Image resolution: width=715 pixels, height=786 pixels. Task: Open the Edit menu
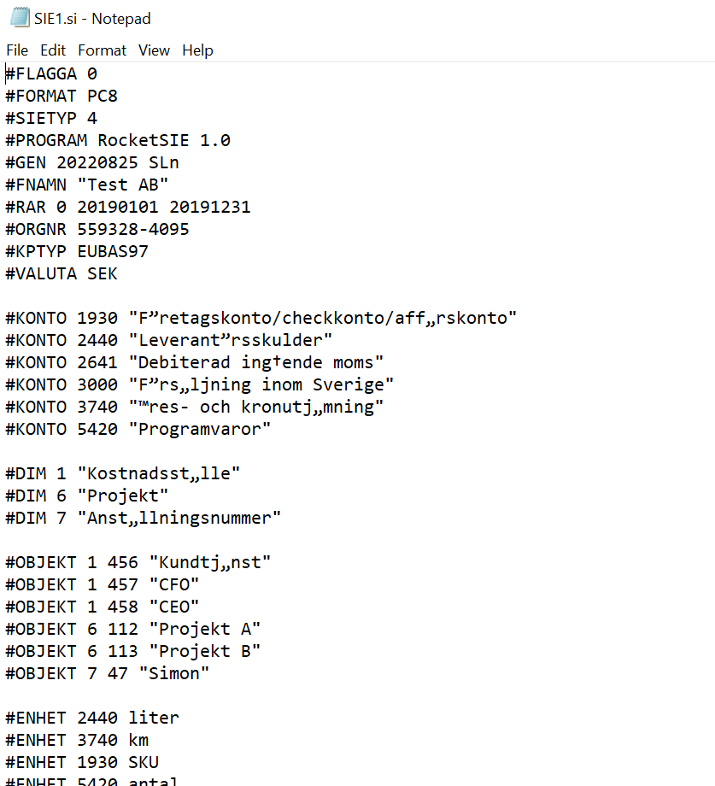point(53,50)
